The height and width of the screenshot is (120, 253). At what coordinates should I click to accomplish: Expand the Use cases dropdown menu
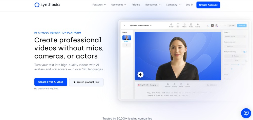click(x=119, y=5)
